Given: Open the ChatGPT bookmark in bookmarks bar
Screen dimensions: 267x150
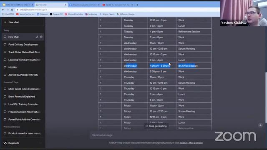Looking at the screenshot, I should pos(8,14).
